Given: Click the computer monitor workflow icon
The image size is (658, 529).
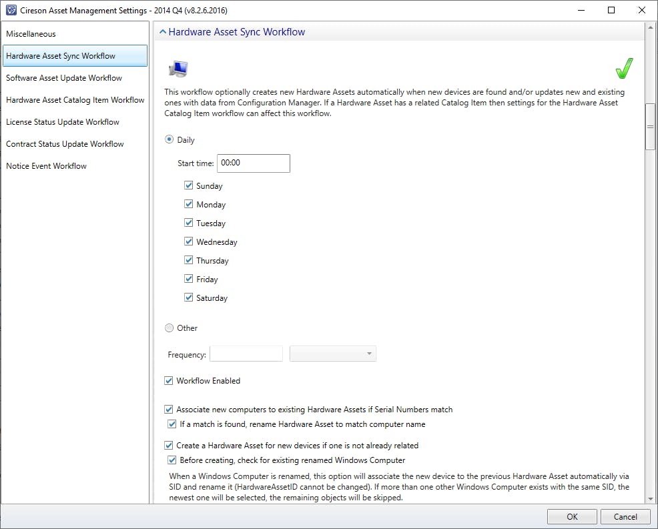Looking at the screenshot, I should tap(178, 69).
